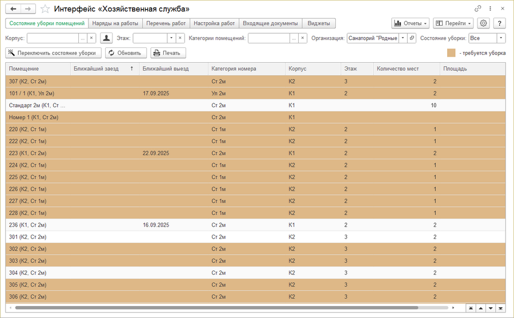
Task: Click the person icon next to Корпус field
Action: tap(106, 38)
